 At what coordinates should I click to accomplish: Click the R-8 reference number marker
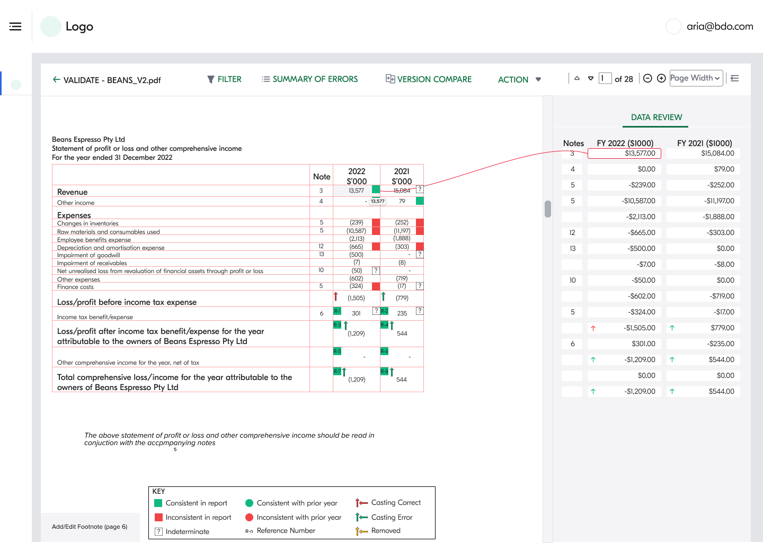384,372
